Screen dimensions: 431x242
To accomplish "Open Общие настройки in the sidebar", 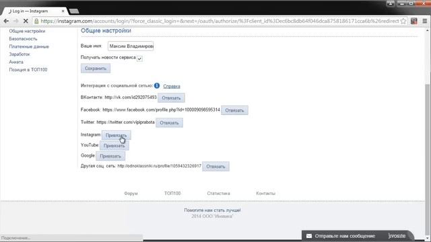I will (27, 31).
